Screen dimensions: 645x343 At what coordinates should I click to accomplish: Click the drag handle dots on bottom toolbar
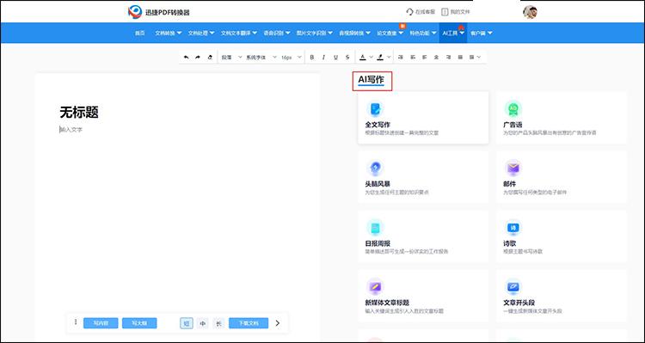click(x=76, y=322)
